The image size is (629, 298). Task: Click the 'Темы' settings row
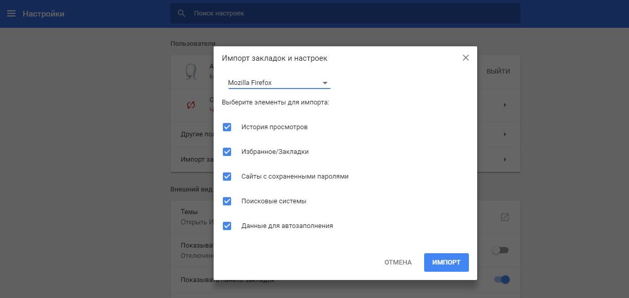point(345,217)
